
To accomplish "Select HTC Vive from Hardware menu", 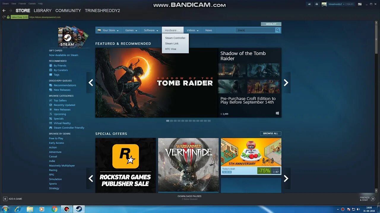I will (171, 49).
